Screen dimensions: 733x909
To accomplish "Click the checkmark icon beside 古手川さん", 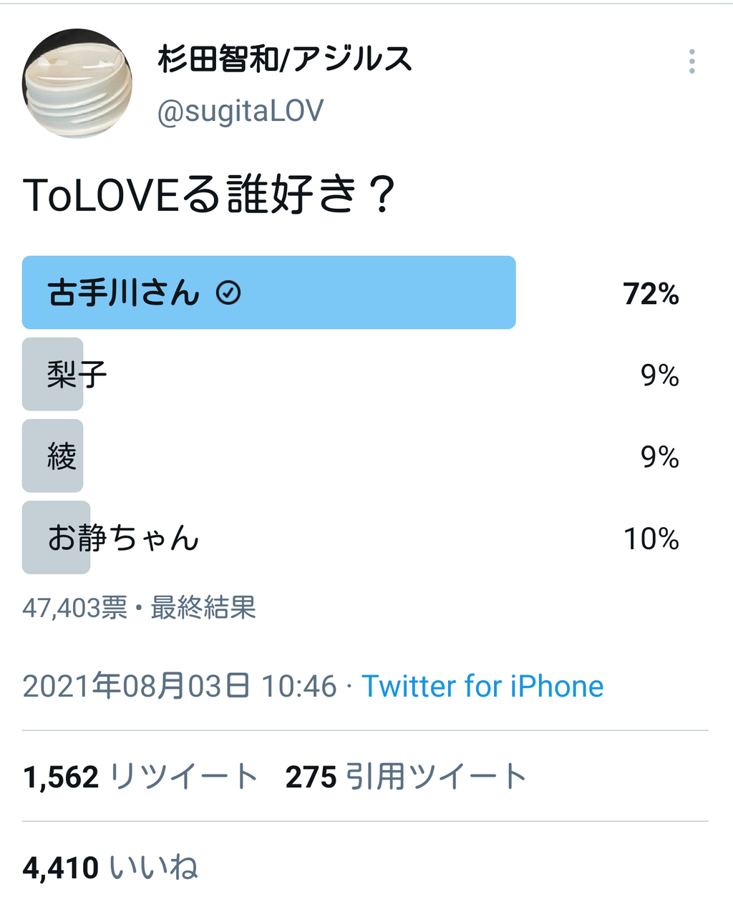I will (228, 293).
